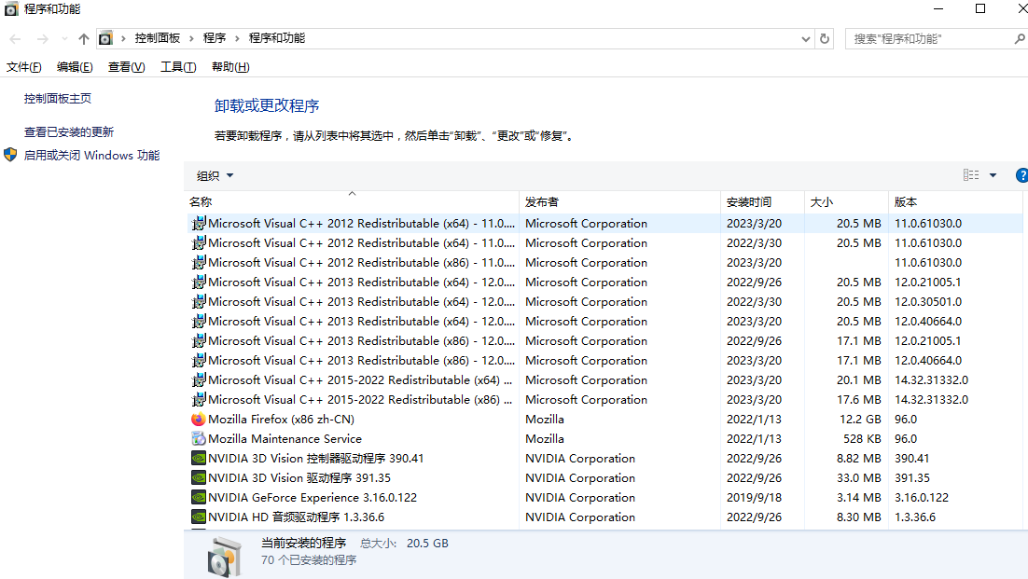Screen dimensions: 1028x579
Task: Open recent locations dropdown arrow
Action: (64, 39)
